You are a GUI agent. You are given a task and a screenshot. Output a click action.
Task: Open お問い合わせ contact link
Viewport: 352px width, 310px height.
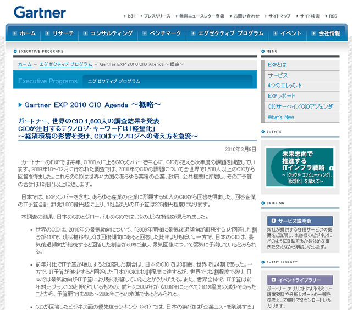coord(246,16)
